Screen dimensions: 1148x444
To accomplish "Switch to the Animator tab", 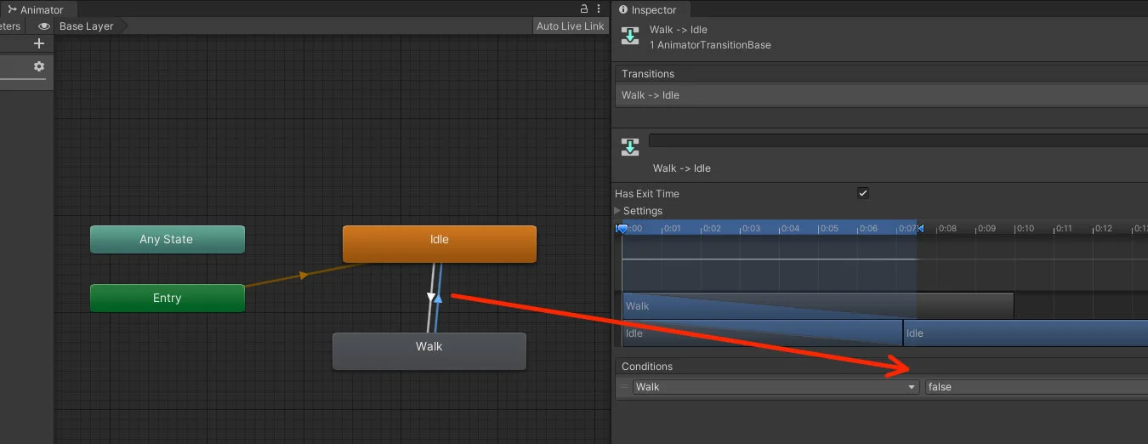I will pyautogui.click(x=36, y=9).
